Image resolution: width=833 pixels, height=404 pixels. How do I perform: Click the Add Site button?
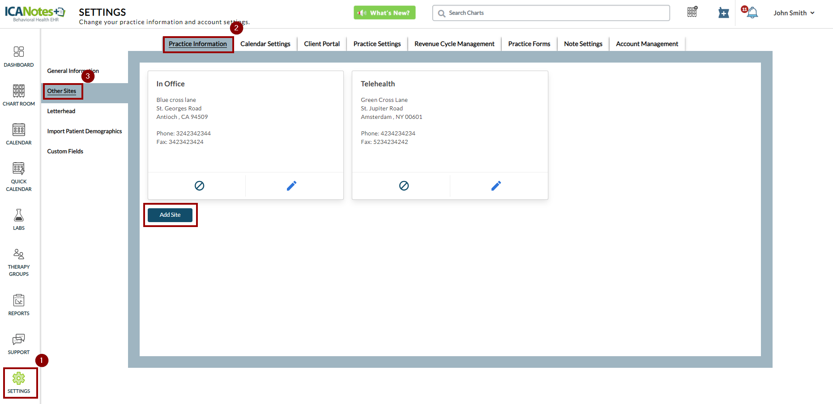[x=170, y=215]
